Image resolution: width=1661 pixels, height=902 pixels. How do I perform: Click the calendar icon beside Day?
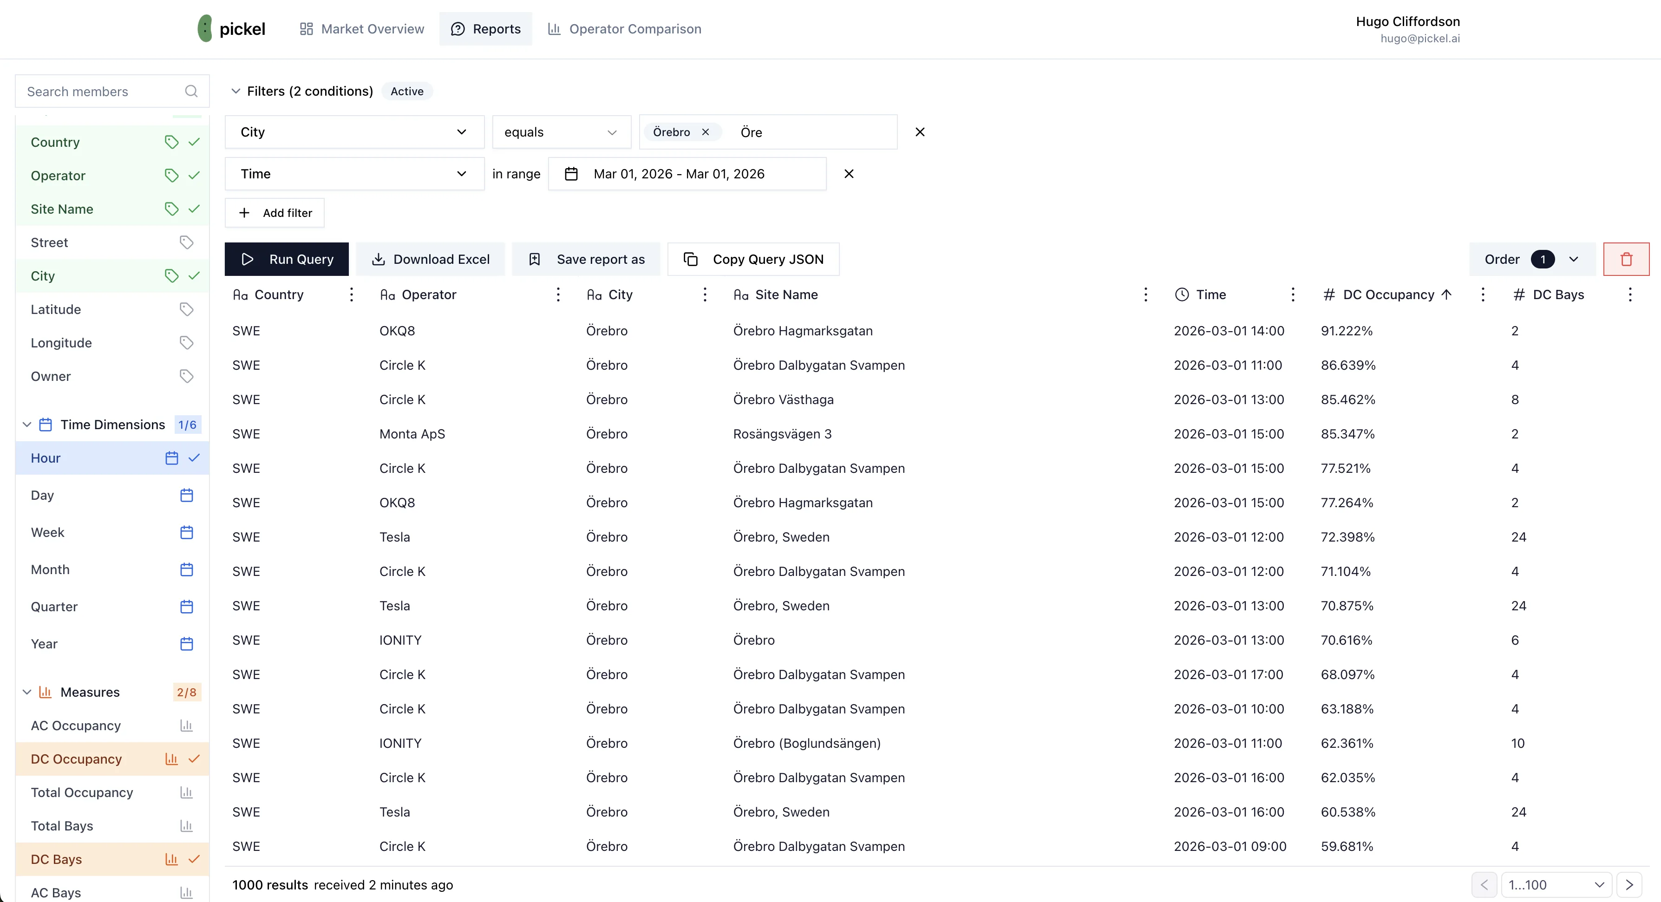[186, 495]
